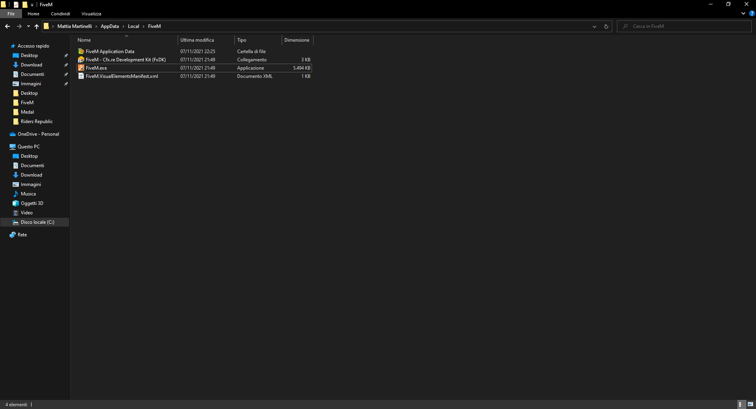This screenshot has height=409, width=756.
Task: Click Mattia Martinelli in the address path
Action: coord(74,26)
